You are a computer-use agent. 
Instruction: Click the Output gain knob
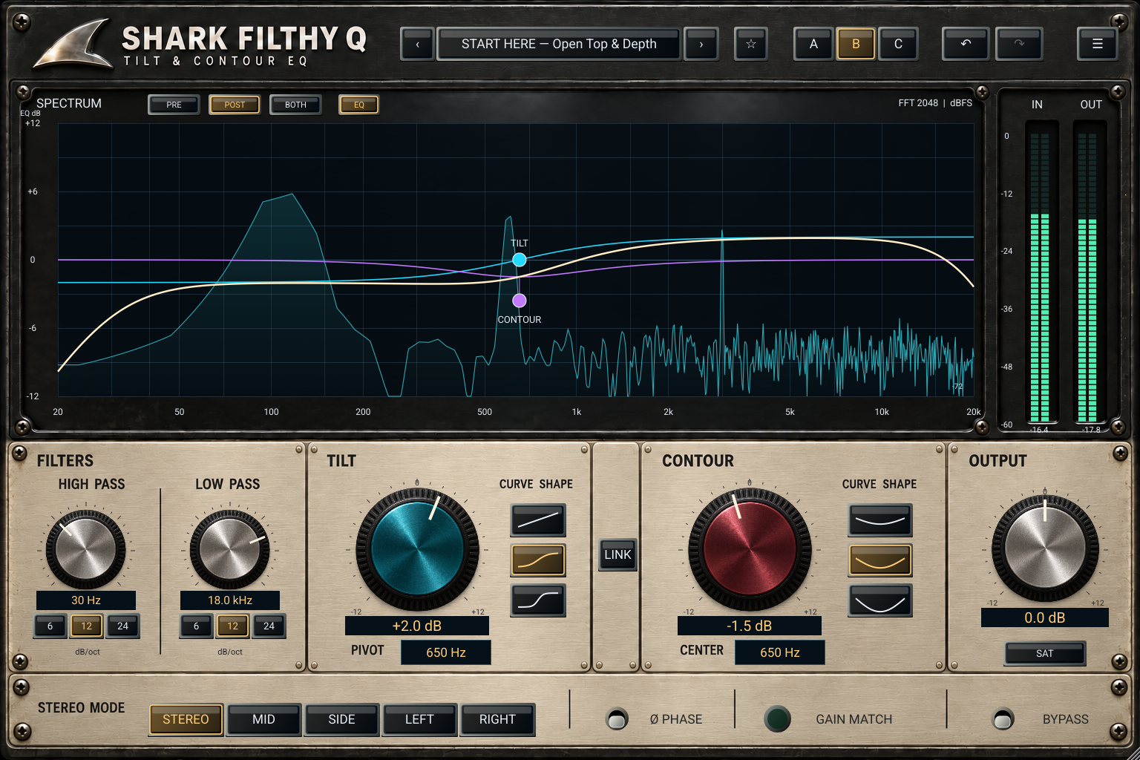click(x=1045, y=549)
